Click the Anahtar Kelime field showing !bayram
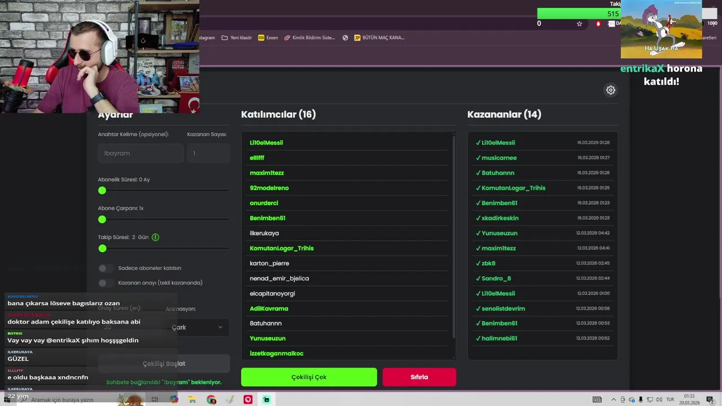 click(x=140, y=153)
